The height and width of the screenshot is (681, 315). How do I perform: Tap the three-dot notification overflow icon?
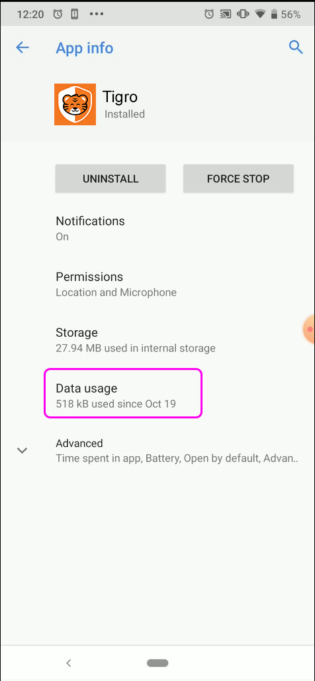(96, 14)
